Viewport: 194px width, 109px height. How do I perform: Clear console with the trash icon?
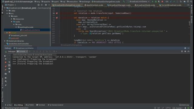pyautogui.click(x=9, y=72)
